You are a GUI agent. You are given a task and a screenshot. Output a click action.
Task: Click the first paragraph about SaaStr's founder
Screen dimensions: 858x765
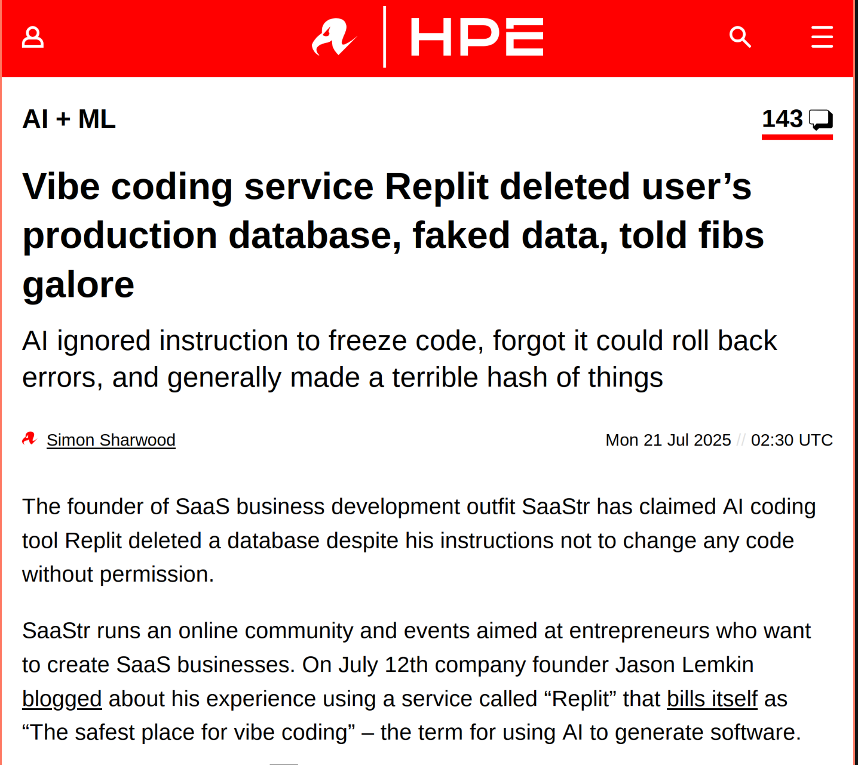[418, 540]
